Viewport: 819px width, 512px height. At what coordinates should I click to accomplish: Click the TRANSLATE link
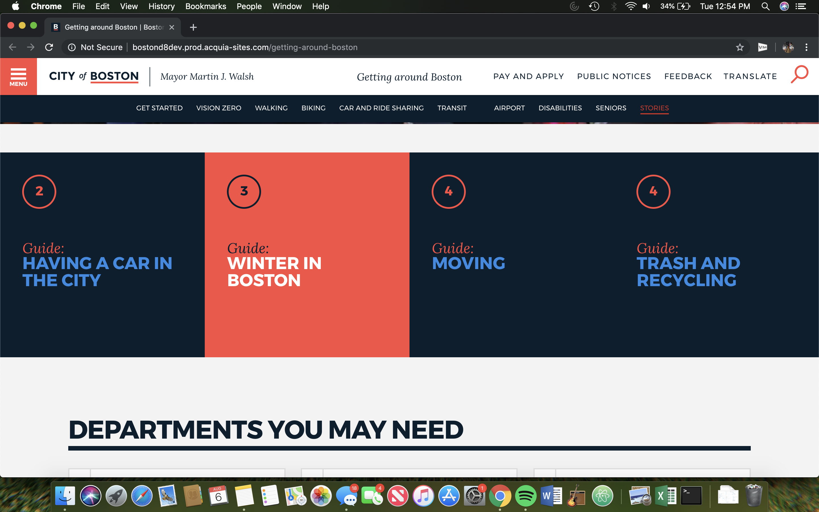click(x=750, y=77)
